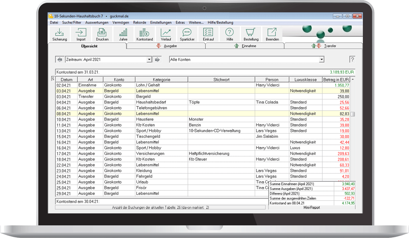Open the Sparticker tool

tap(187, 34)
